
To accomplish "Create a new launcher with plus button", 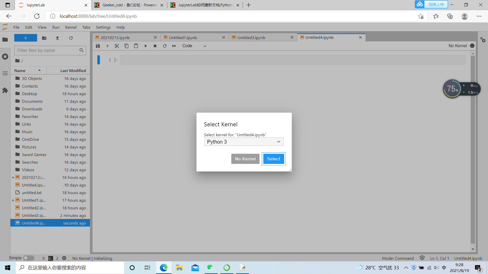I will click(26, 38).
